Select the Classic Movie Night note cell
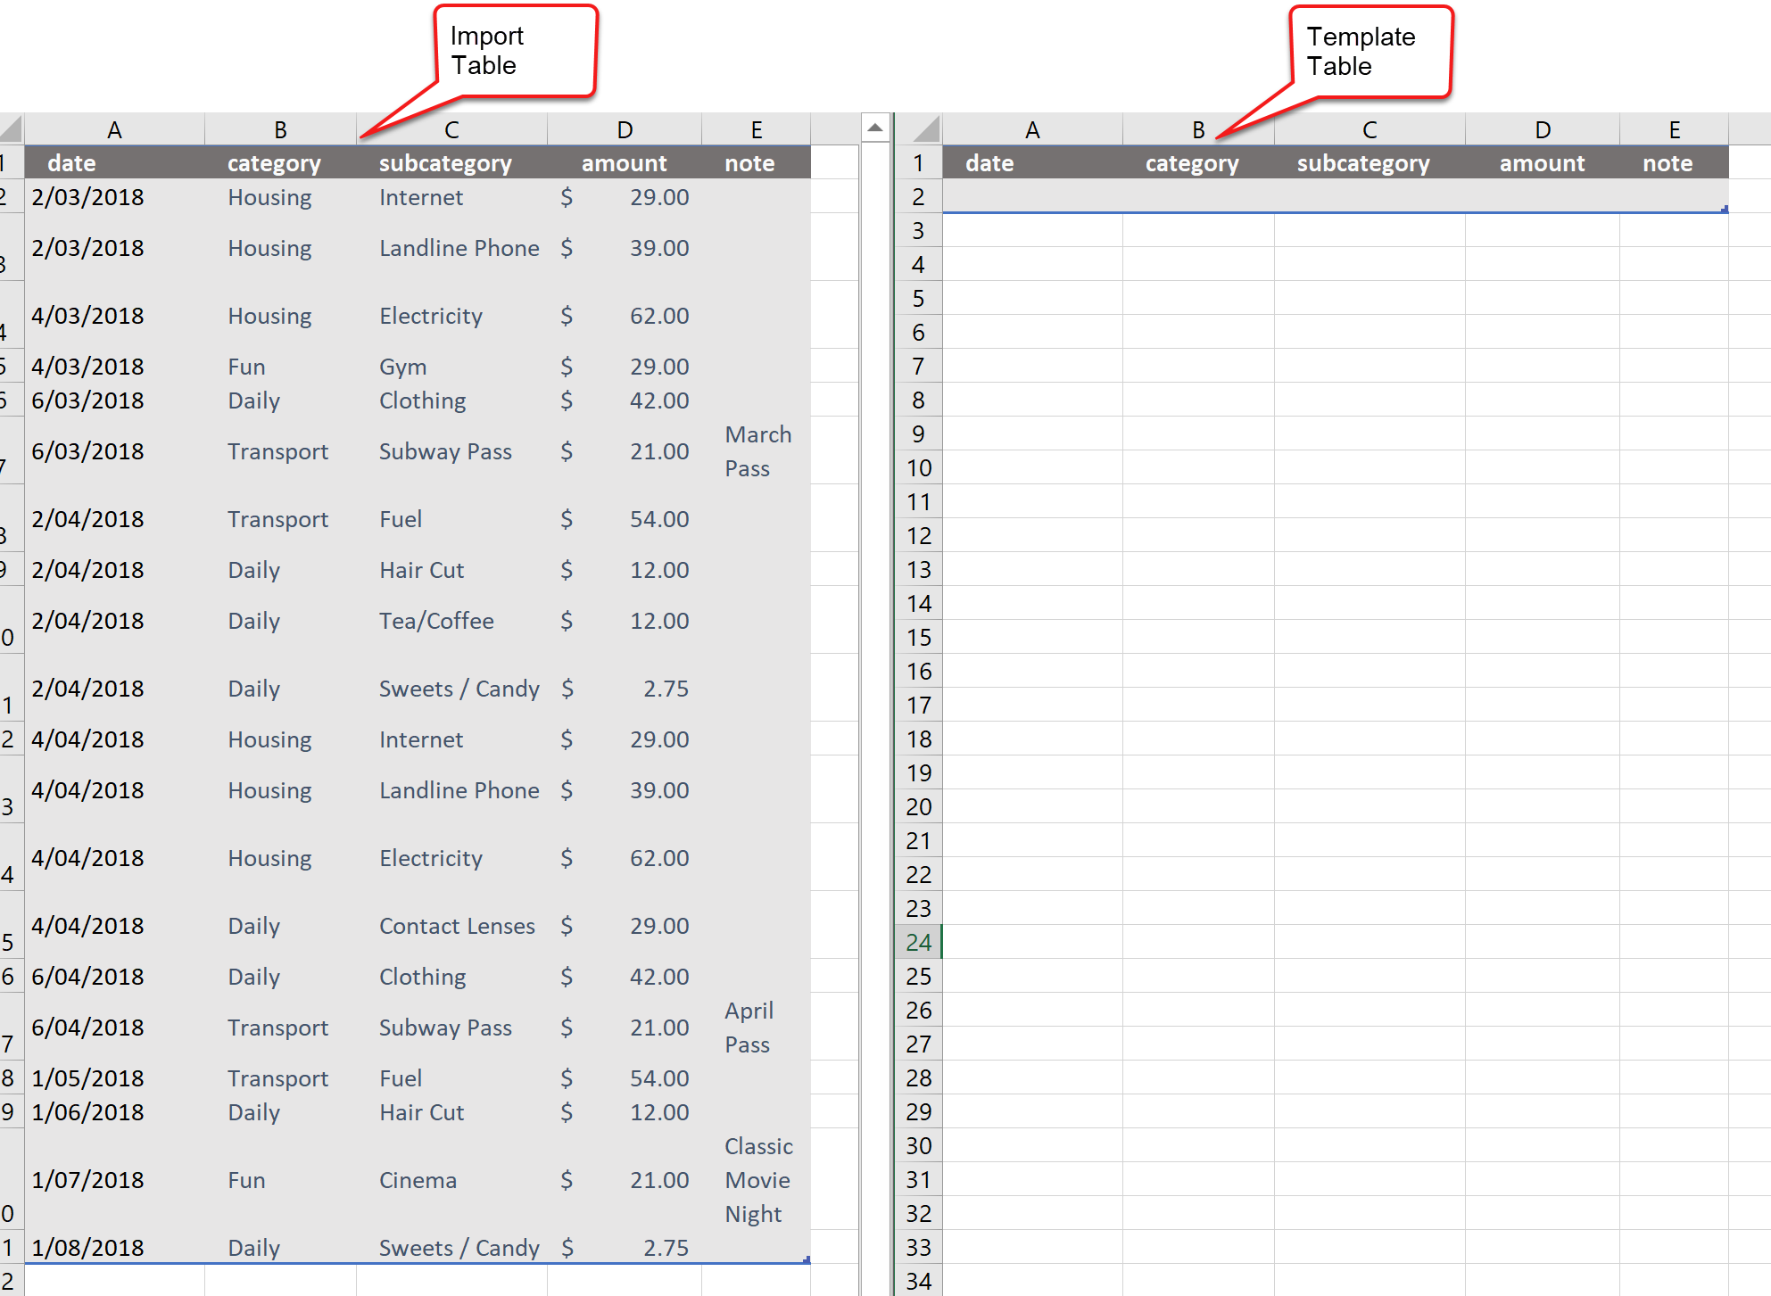The height and width of the screenshot is (1296, 1771). [x=757, y=1179]
